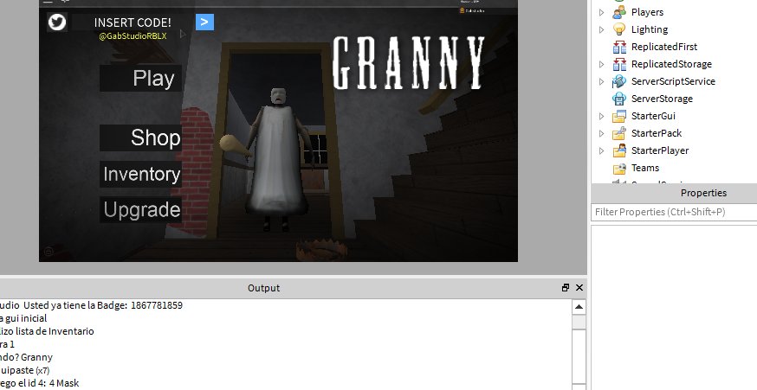Click the ReplicatedStorage icon
The image size is (757, 390).
coord(619,64)
